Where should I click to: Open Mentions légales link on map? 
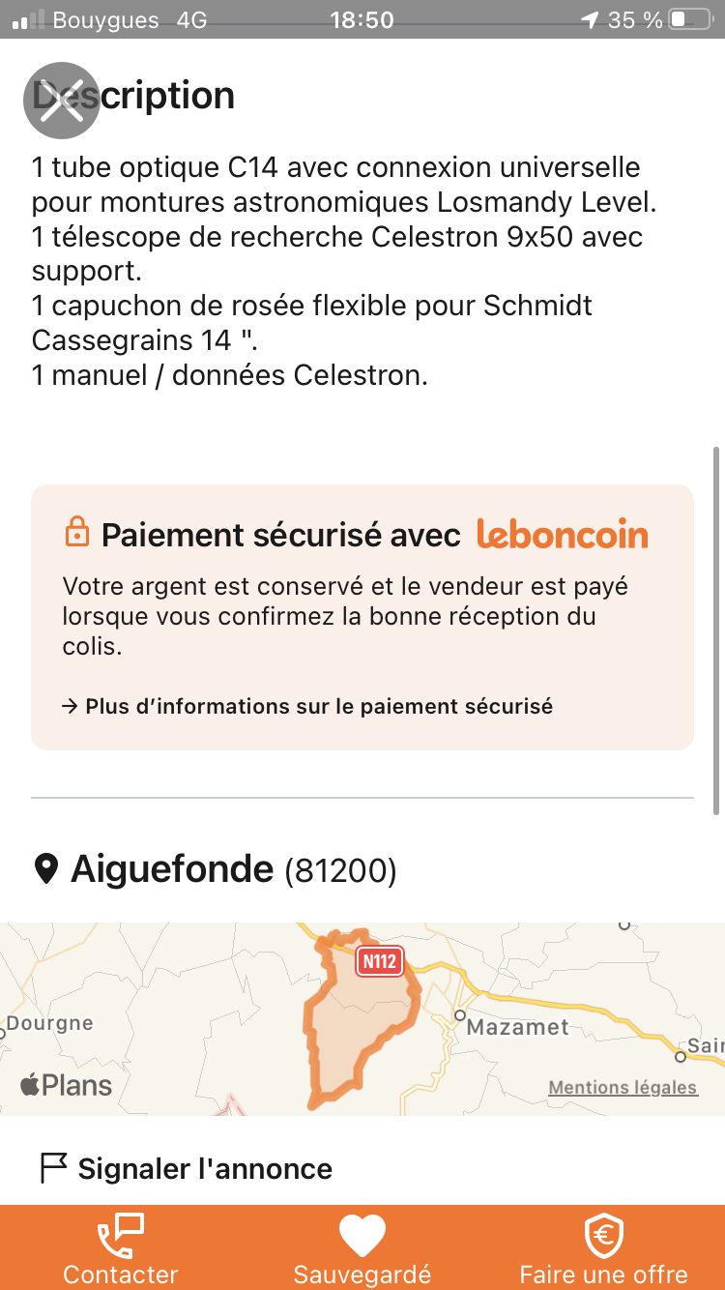(x=623, y=1088)
